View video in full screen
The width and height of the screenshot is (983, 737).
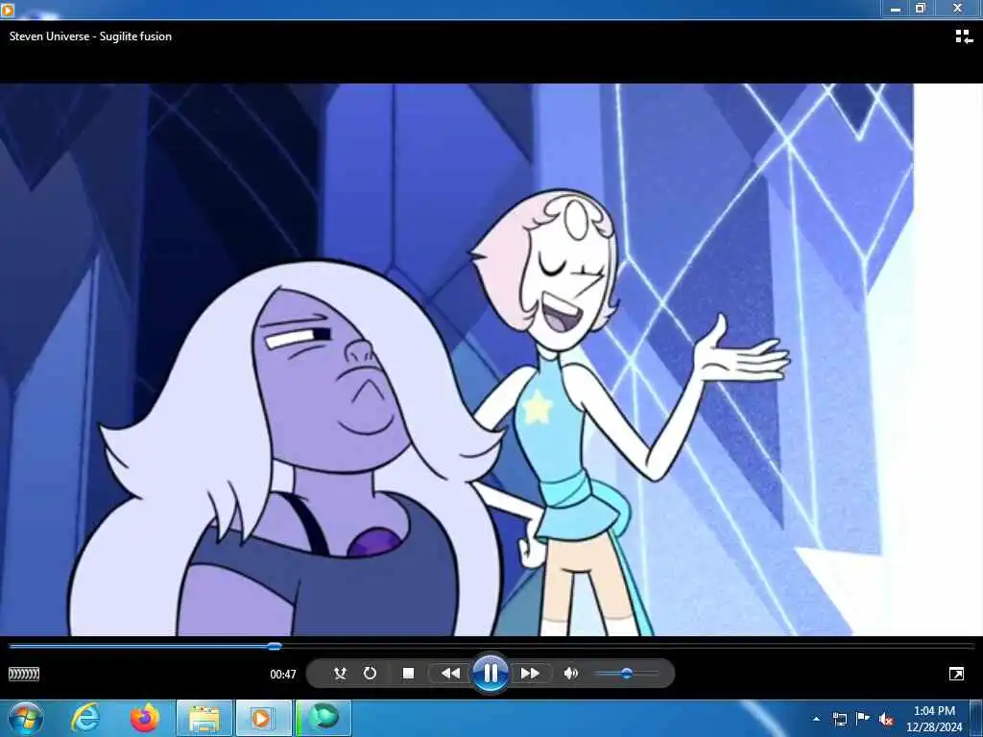point(956,674)
